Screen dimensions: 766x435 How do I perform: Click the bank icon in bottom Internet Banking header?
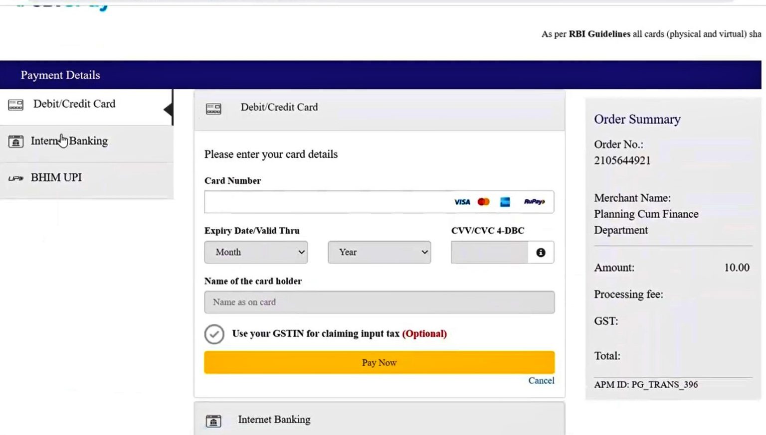pos(213,421)
